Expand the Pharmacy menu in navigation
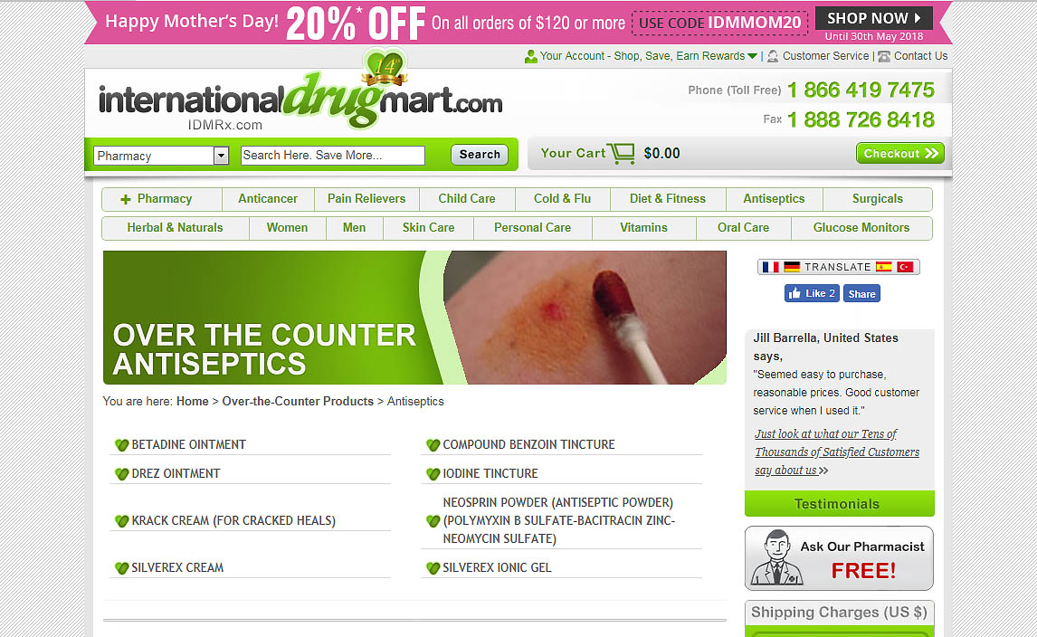This screenshot has height=637, width=1037. pyautogui.click(x=162, y=199)
